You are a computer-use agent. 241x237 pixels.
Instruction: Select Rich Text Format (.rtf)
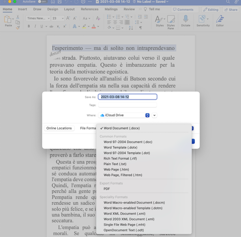[x=120, y=158]
